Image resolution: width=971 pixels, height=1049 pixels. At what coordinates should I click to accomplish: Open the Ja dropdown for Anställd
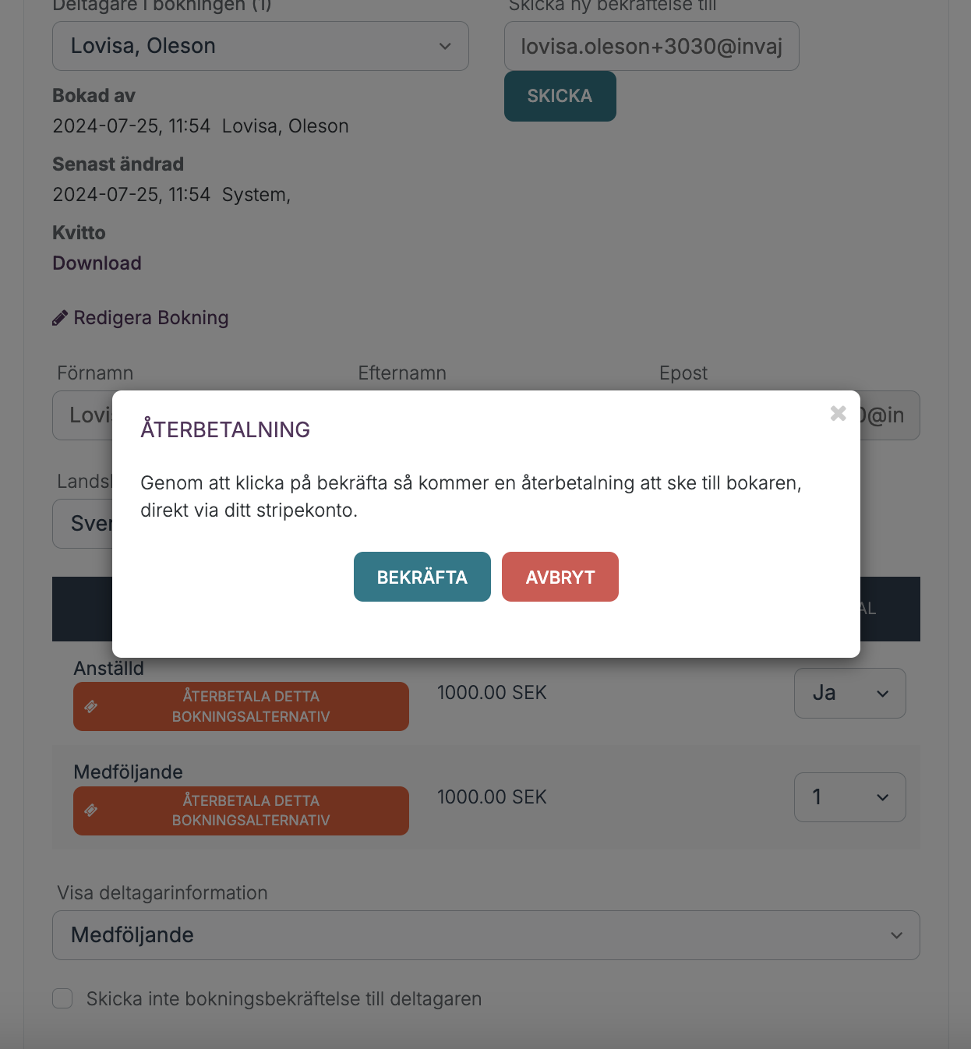click(x=850, y=693)
